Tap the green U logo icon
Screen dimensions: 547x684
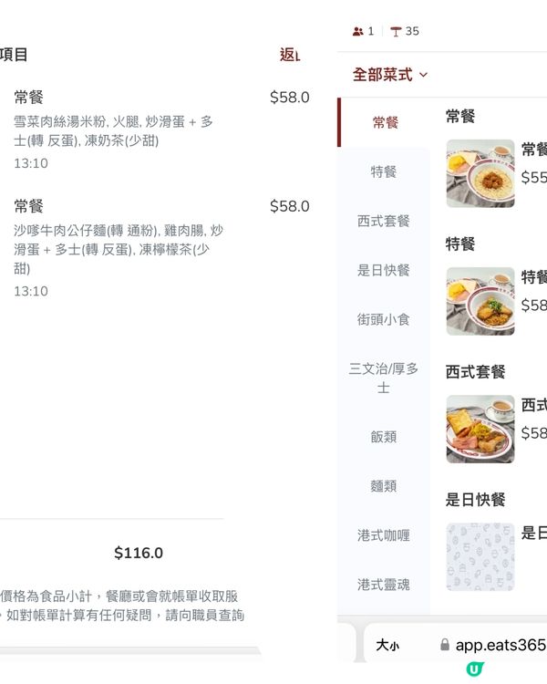point(475,668)
